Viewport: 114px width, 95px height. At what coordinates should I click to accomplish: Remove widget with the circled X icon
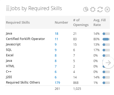click(107, 9)
